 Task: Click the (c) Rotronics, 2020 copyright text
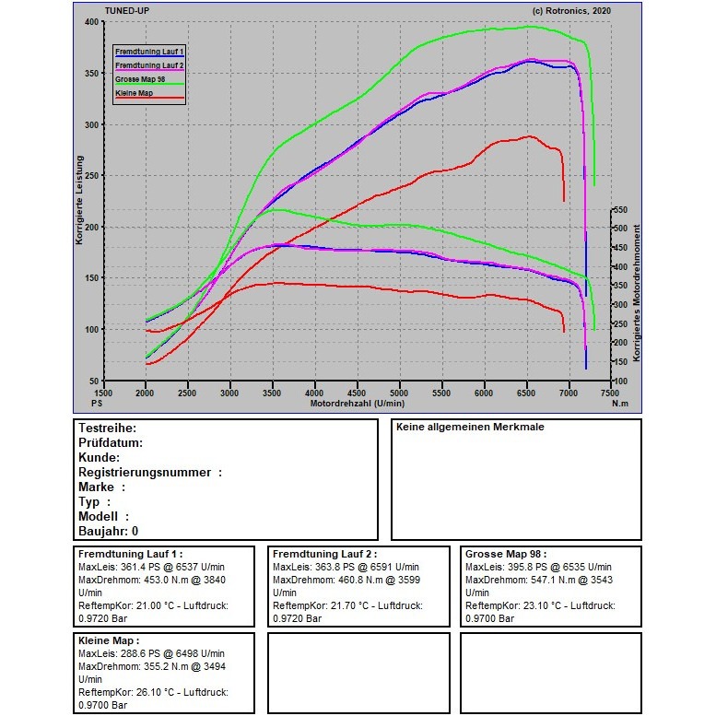coord(571,11)
